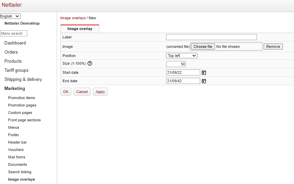Select the Menus submenu item
This screenshot has height=184, width=294.
click(x=14, y=127)
